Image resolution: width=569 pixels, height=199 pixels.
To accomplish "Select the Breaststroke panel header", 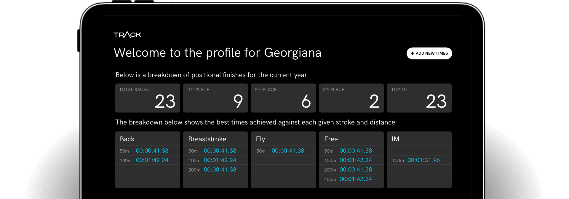I will [x=207, y=139].
